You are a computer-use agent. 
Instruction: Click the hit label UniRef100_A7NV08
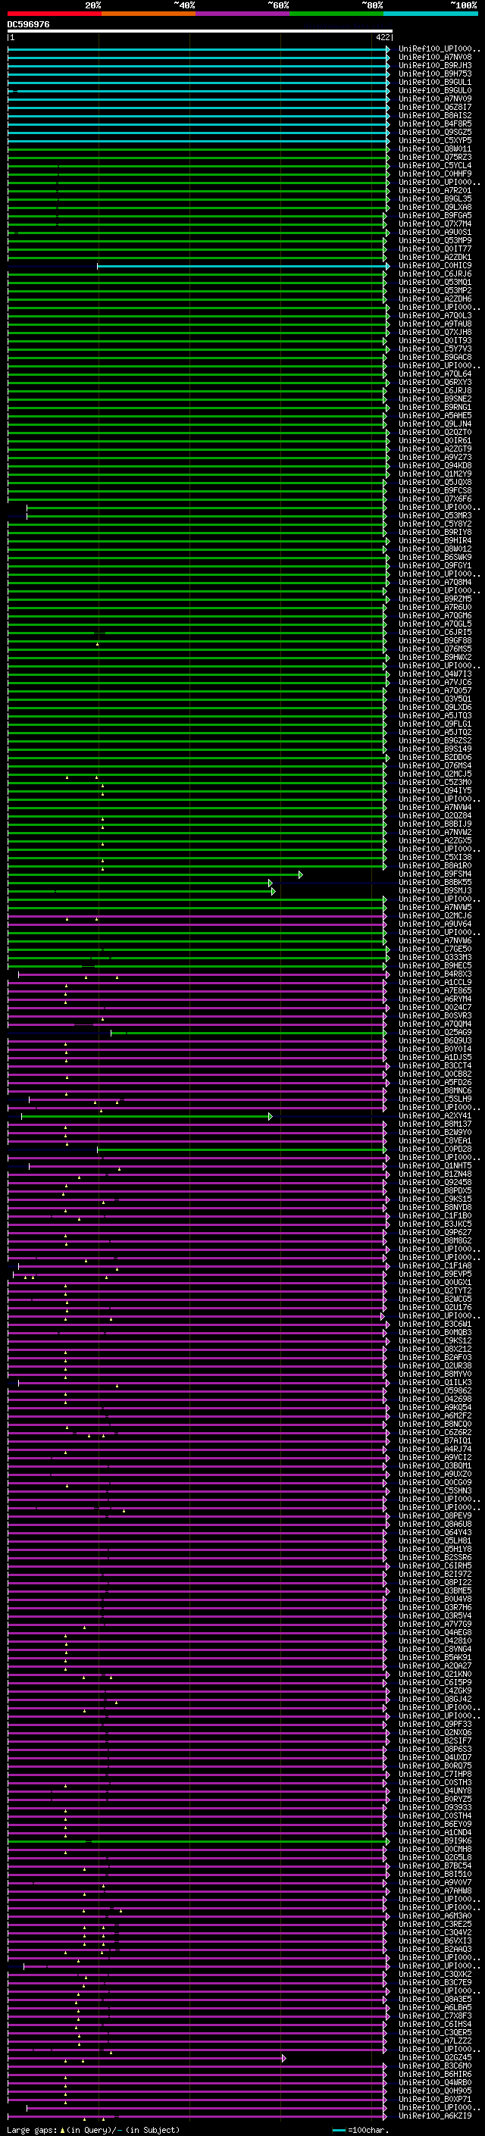[435, 58]
